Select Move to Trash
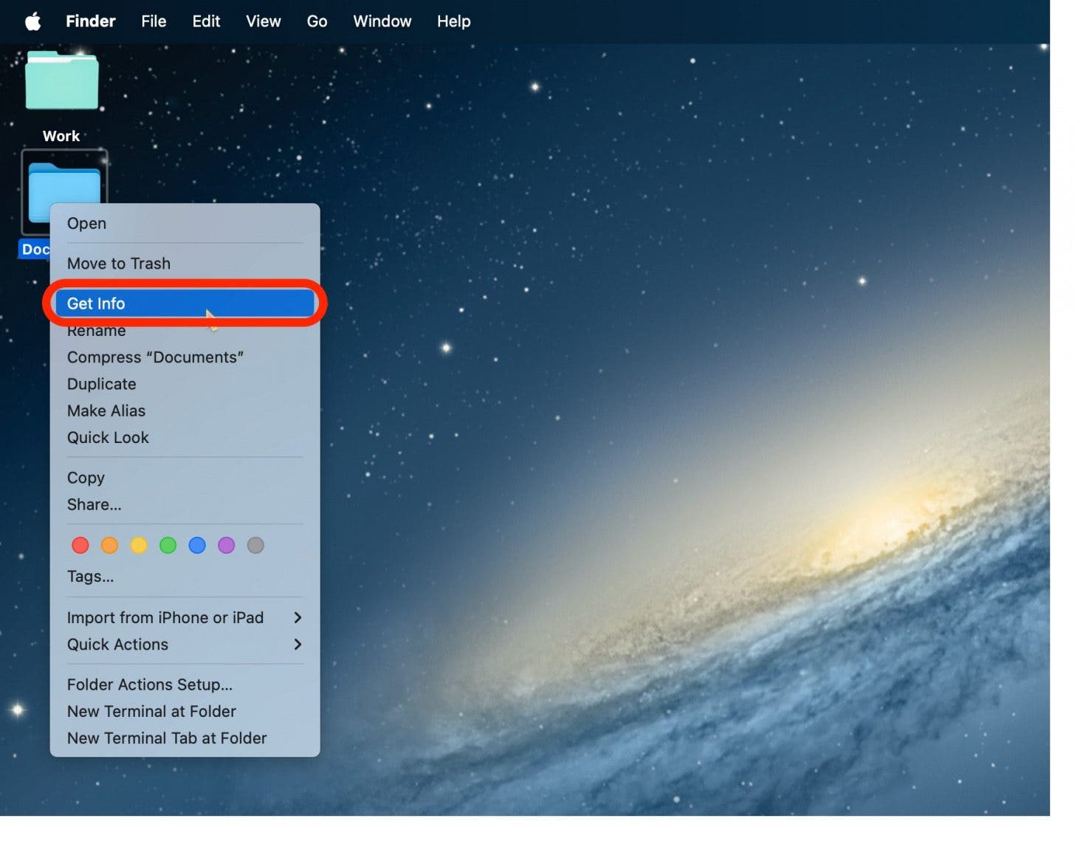This screenshot has height=841, width=1075. [x=119, y=263]
